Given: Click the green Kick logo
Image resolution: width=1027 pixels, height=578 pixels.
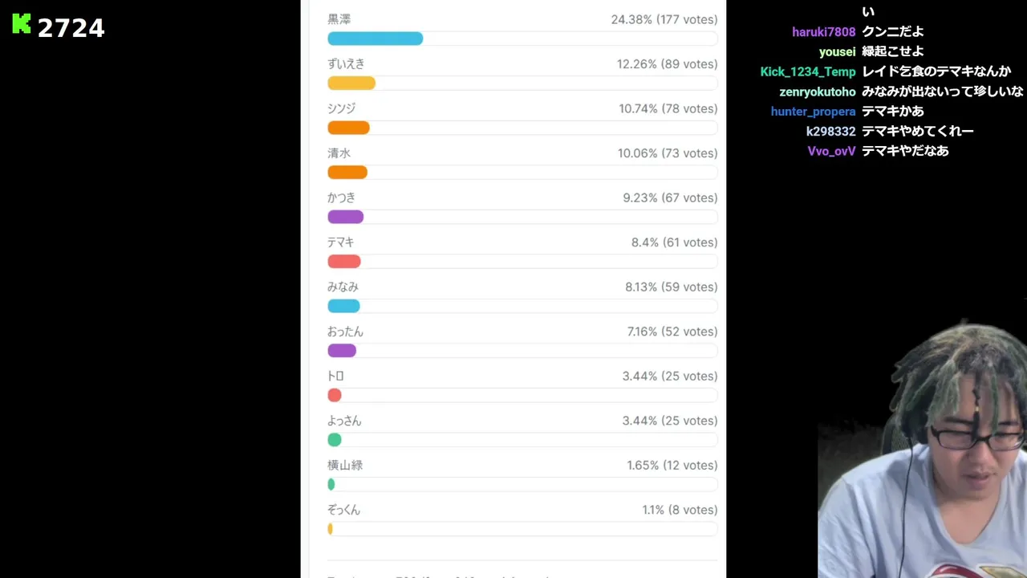Looking at the screenshot, I should [22, 24].
